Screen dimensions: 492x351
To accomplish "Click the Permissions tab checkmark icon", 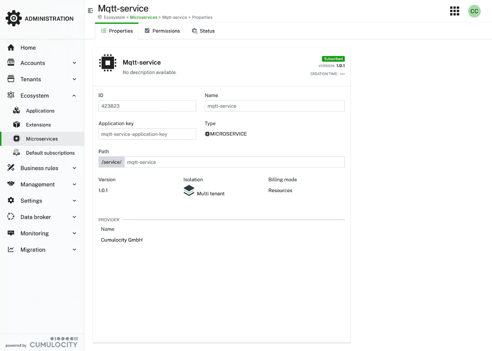I will coord(147,31).
